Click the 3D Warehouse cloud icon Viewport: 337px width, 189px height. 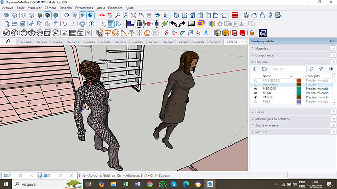click(254, 15)
